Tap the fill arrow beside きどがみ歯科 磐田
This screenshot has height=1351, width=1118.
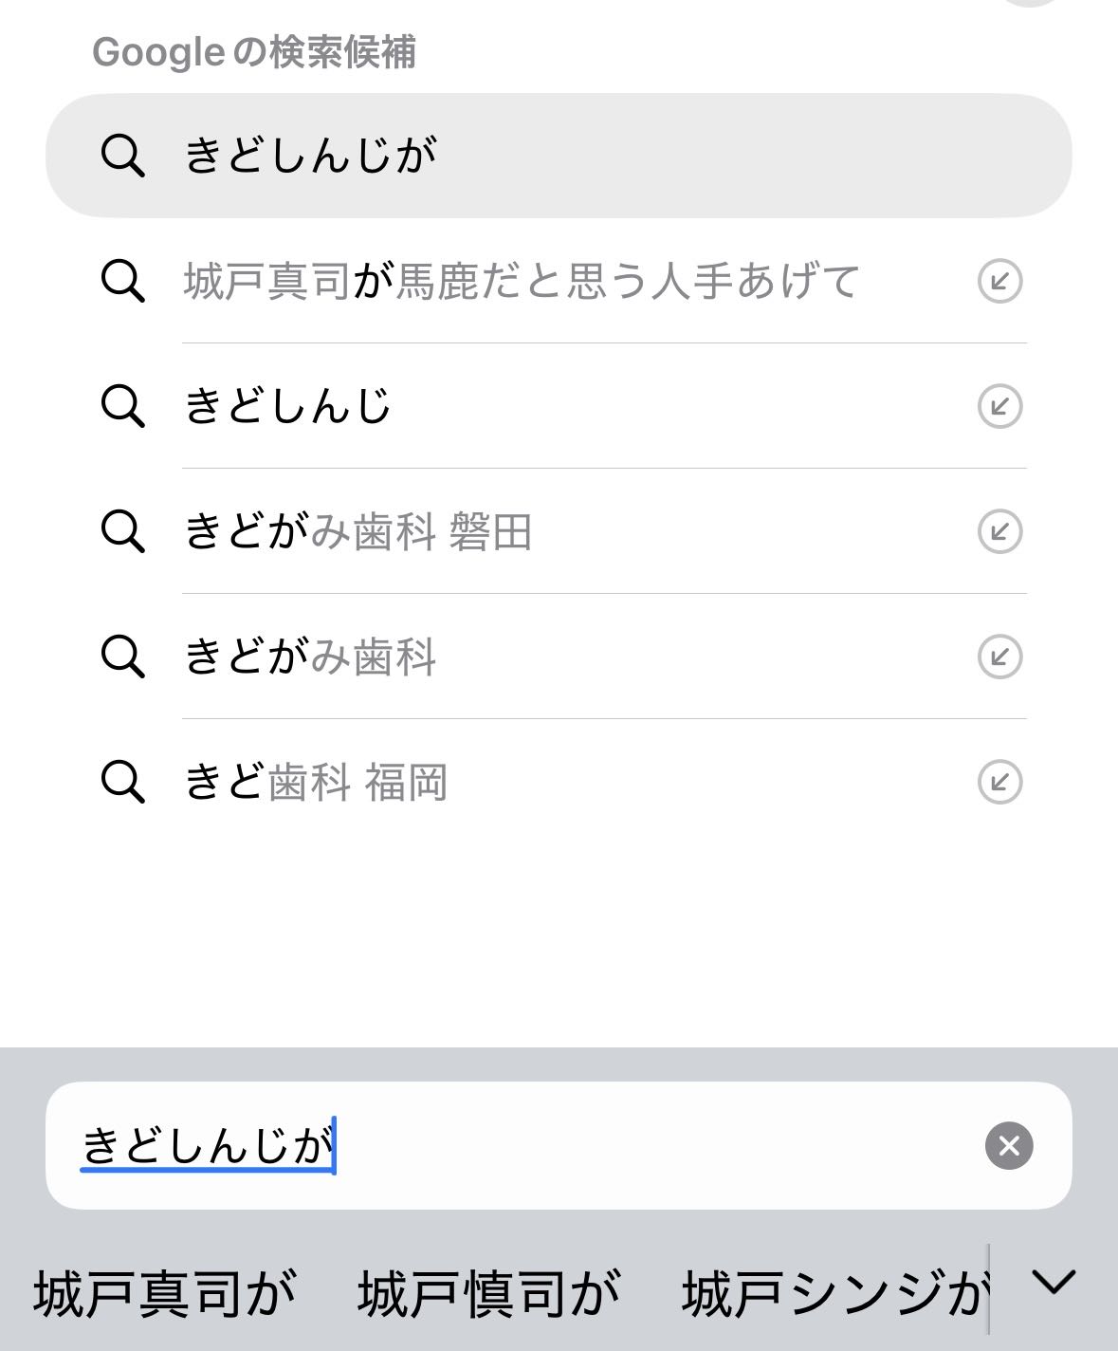coord(999,531)
